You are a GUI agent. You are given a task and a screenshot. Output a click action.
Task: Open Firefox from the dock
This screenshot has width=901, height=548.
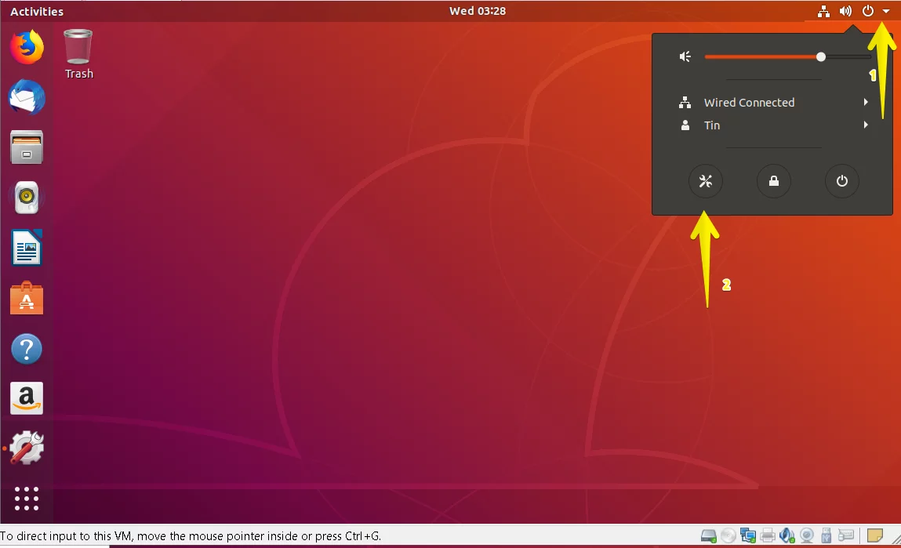pyautogui.click(x=27, y=47)
